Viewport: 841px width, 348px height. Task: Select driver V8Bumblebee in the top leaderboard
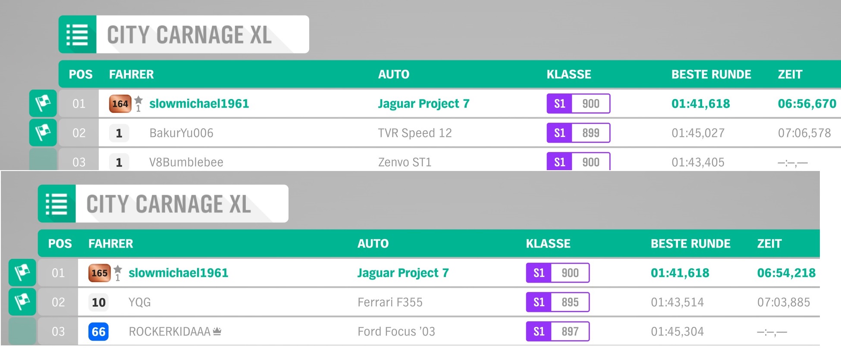click(186, 162)
